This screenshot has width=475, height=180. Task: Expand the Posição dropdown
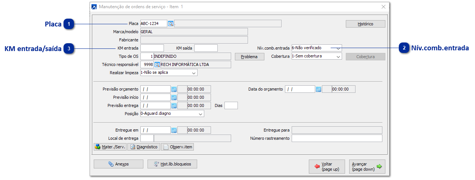point(201,114)
